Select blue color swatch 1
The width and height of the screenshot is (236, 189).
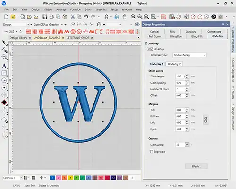[52, 178]
